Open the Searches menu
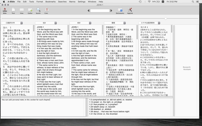 (62, 2)
